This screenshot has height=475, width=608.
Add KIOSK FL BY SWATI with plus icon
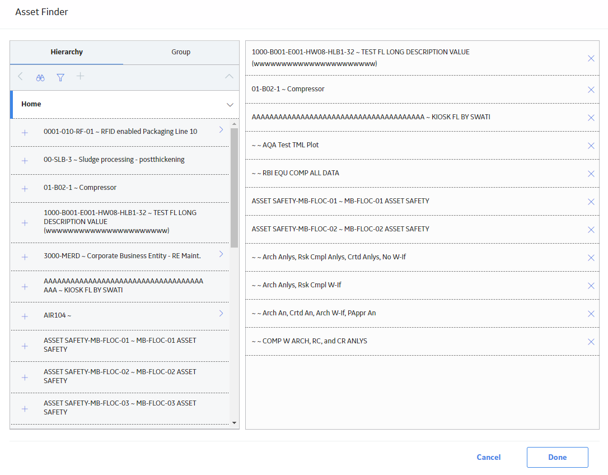click(25, 287)
